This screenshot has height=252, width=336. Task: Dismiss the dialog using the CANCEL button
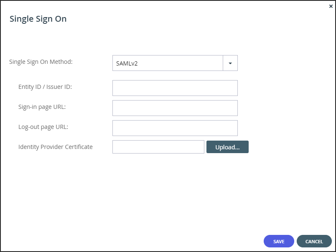coord(314,241)
